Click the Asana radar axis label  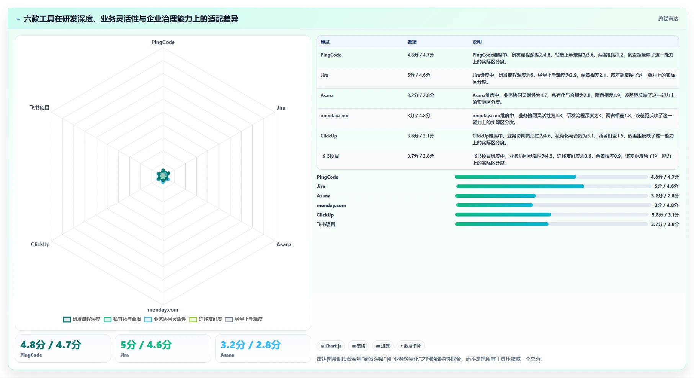pyautogui.click(x=284, y=245)
